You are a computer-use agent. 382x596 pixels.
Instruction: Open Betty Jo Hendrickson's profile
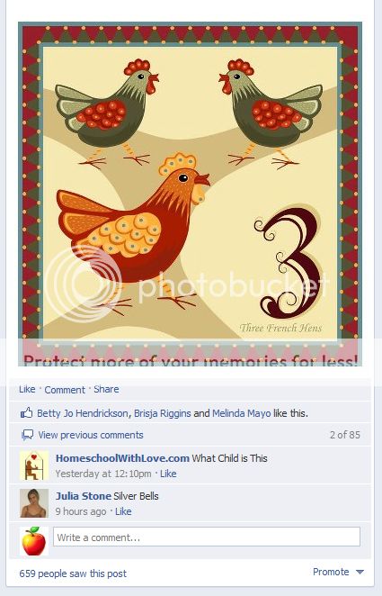tap(83, 413)
